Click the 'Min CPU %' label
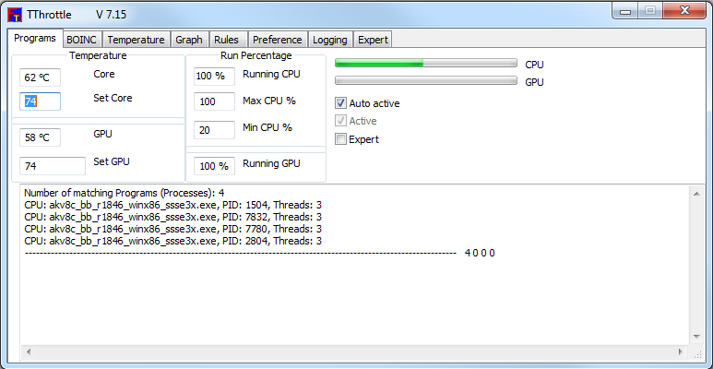This screenshot has height=369, width=713. [267, 127]
